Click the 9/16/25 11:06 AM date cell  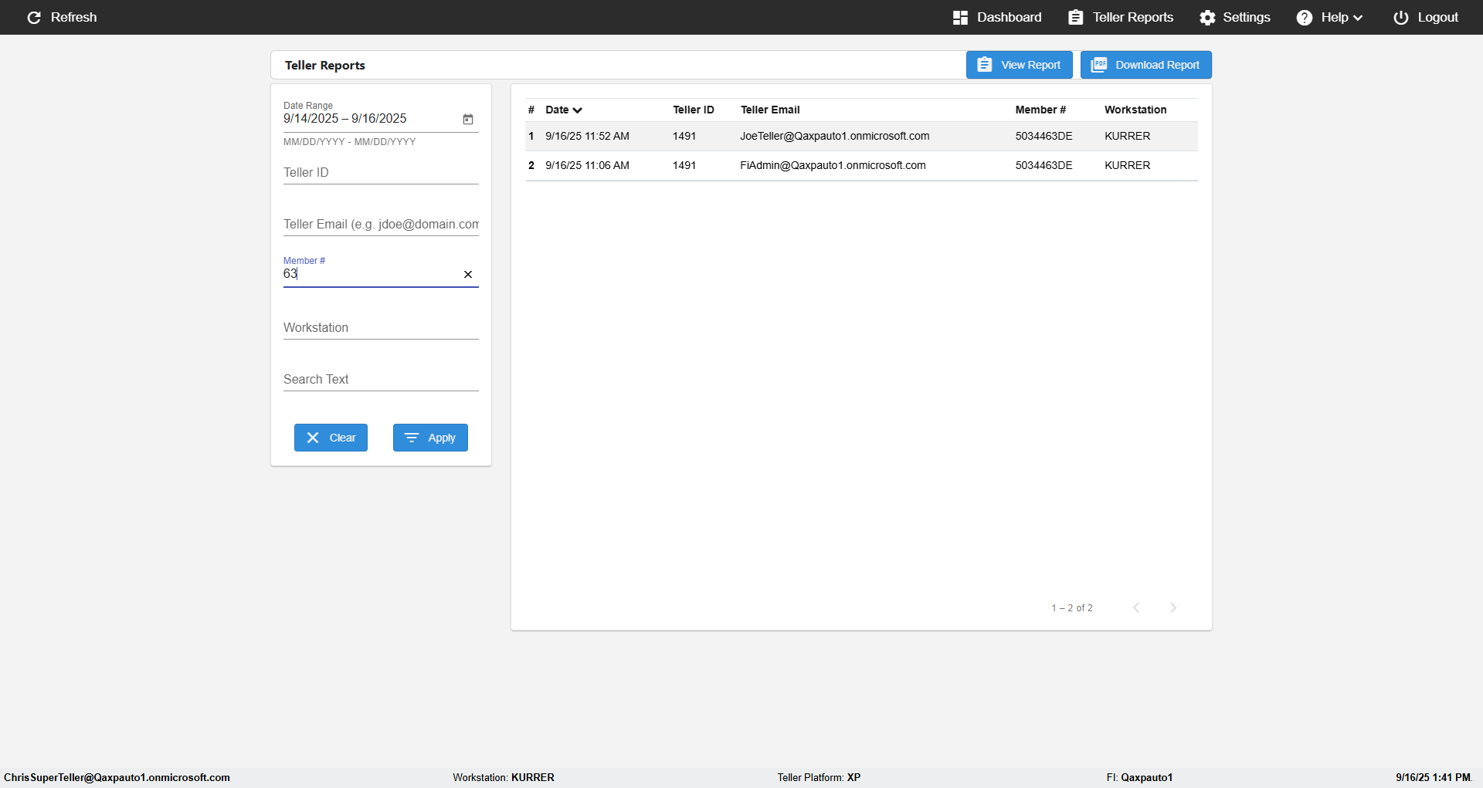point(587,165)
